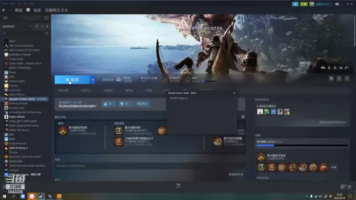Open friends and chat plus icon

[x=349, y=187]
